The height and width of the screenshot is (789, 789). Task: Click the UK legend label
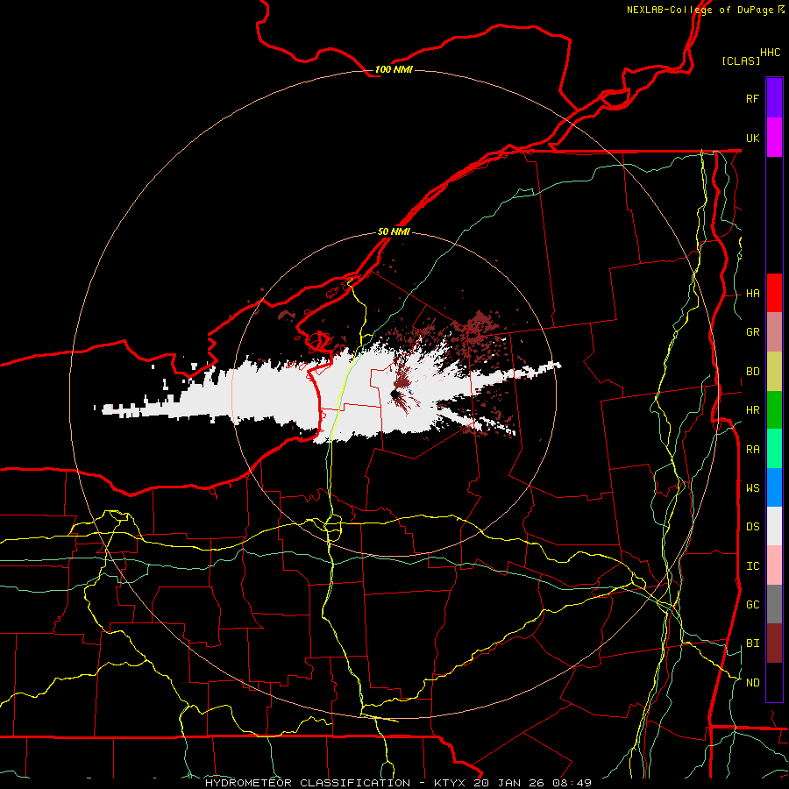[x=752, y=138]
